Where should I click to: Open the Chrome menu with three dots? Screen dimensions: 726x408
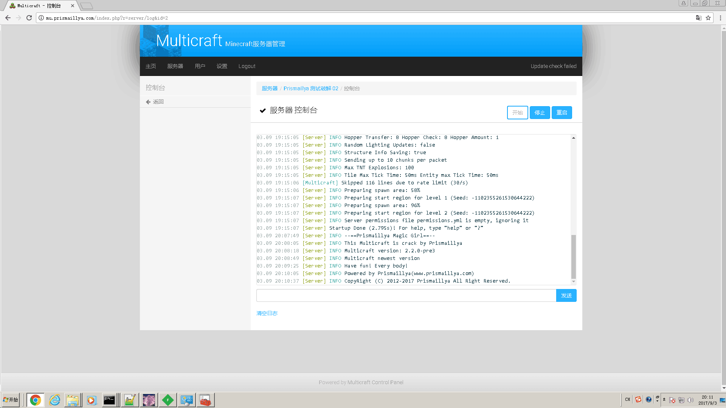[720, 18]
